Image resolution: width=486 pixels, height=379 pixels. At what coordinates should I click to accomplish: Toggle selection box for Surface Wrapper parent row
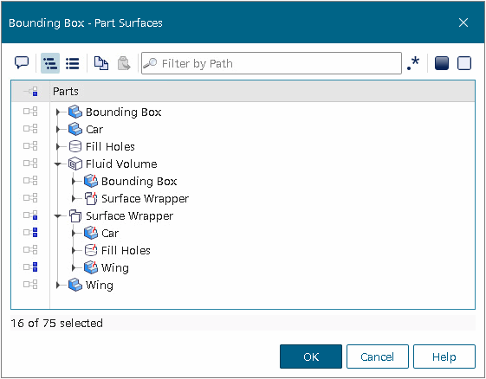(30, 215)
